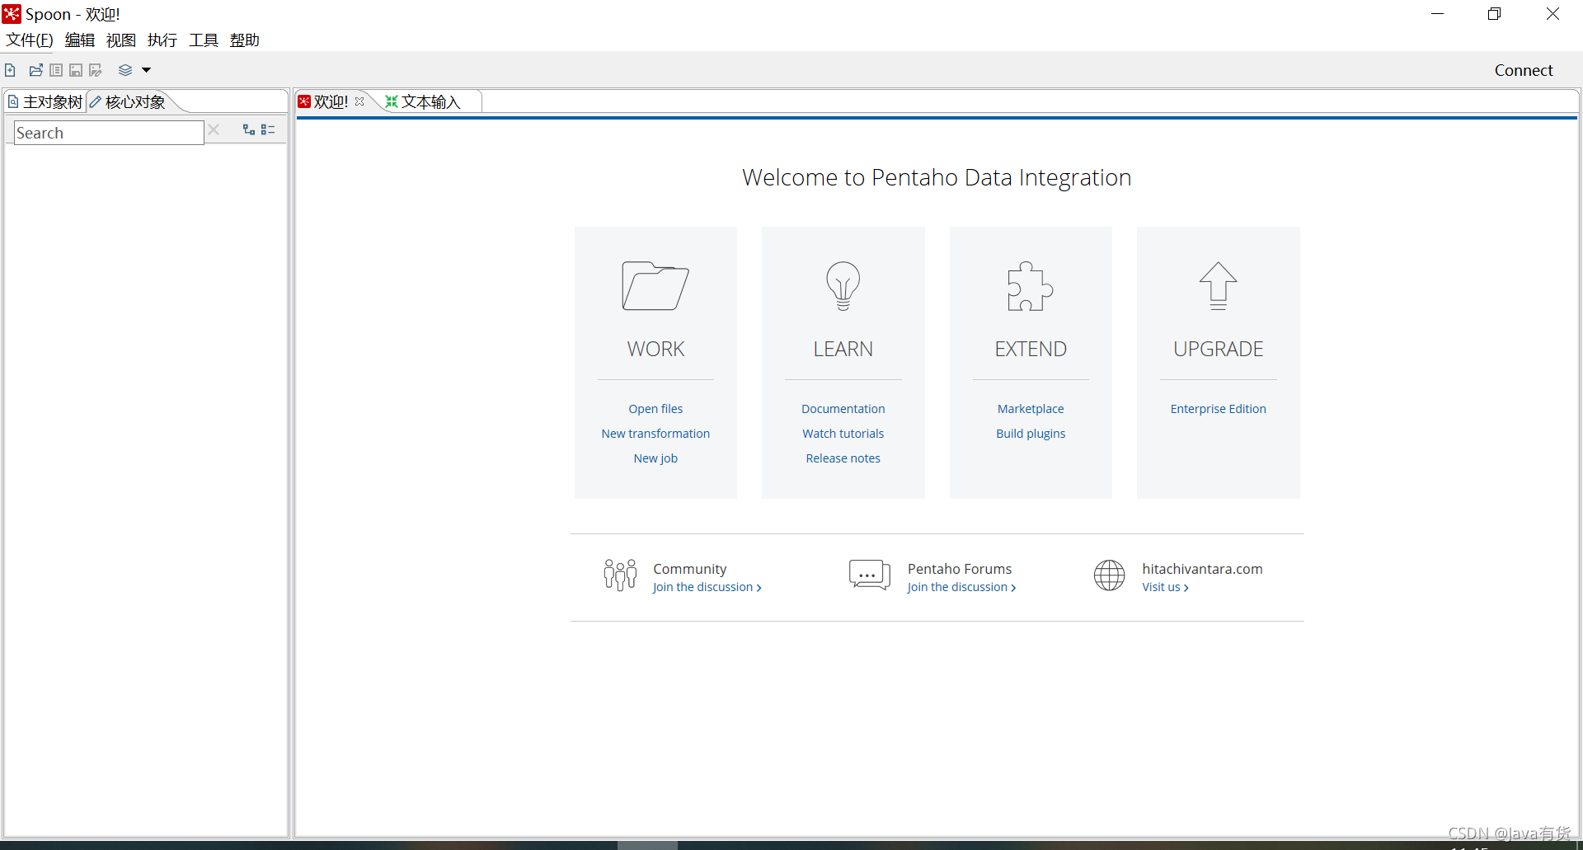Switch to the 核心对象 tab
The width and height of the screenshot is (1583, 850).
tap(128, 101)
